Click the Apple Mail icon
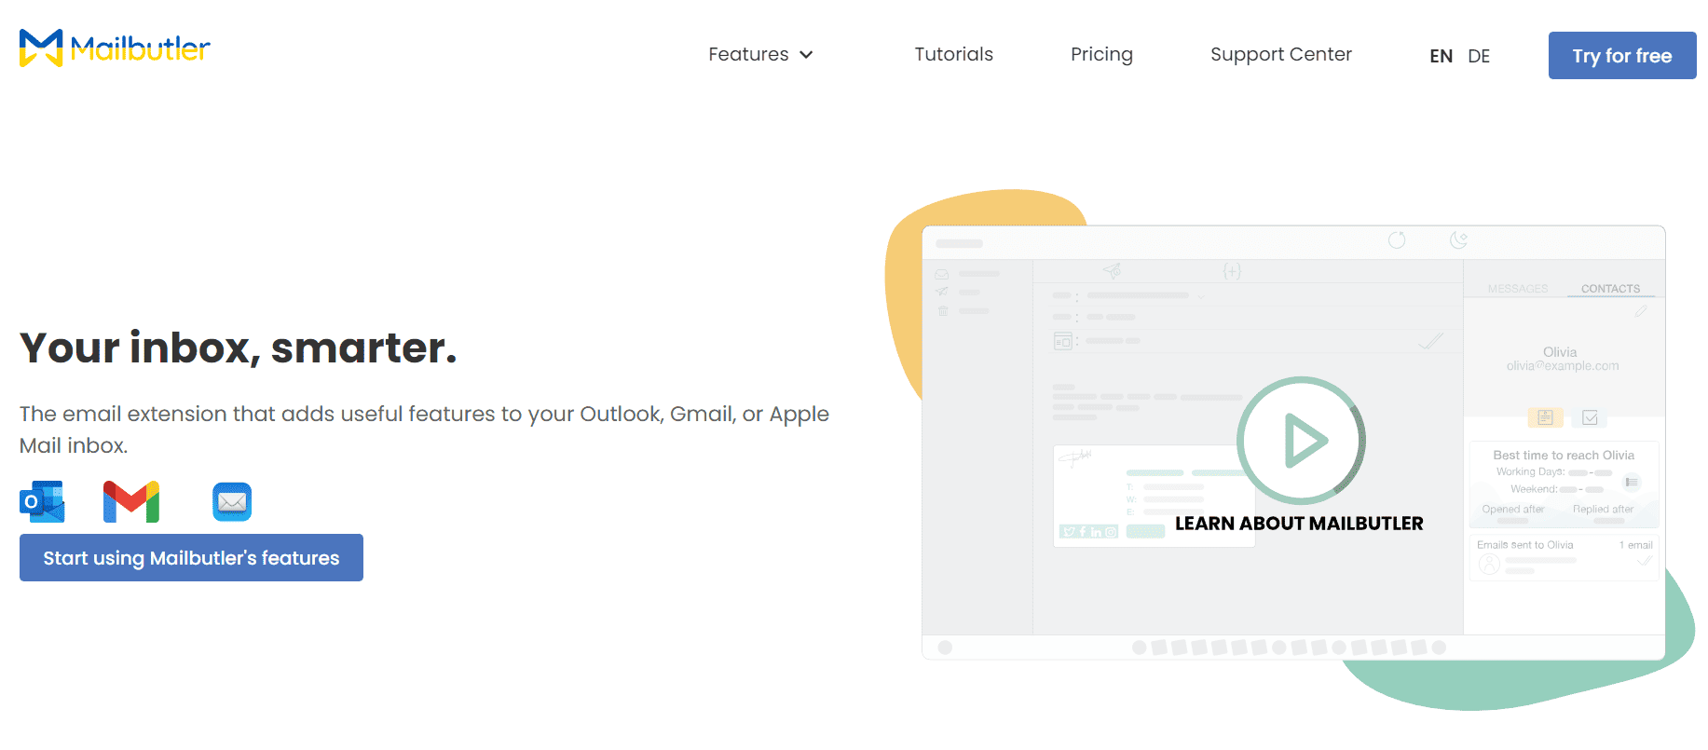 pos(232,501)
